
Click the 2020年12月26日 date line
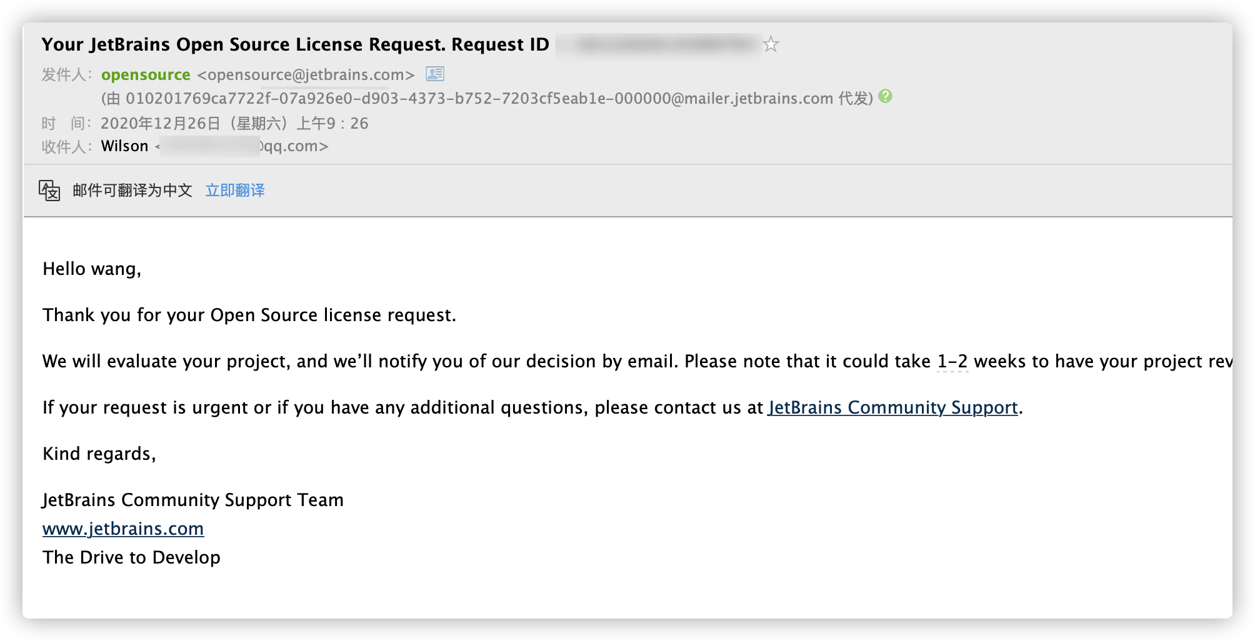point(234,123)
